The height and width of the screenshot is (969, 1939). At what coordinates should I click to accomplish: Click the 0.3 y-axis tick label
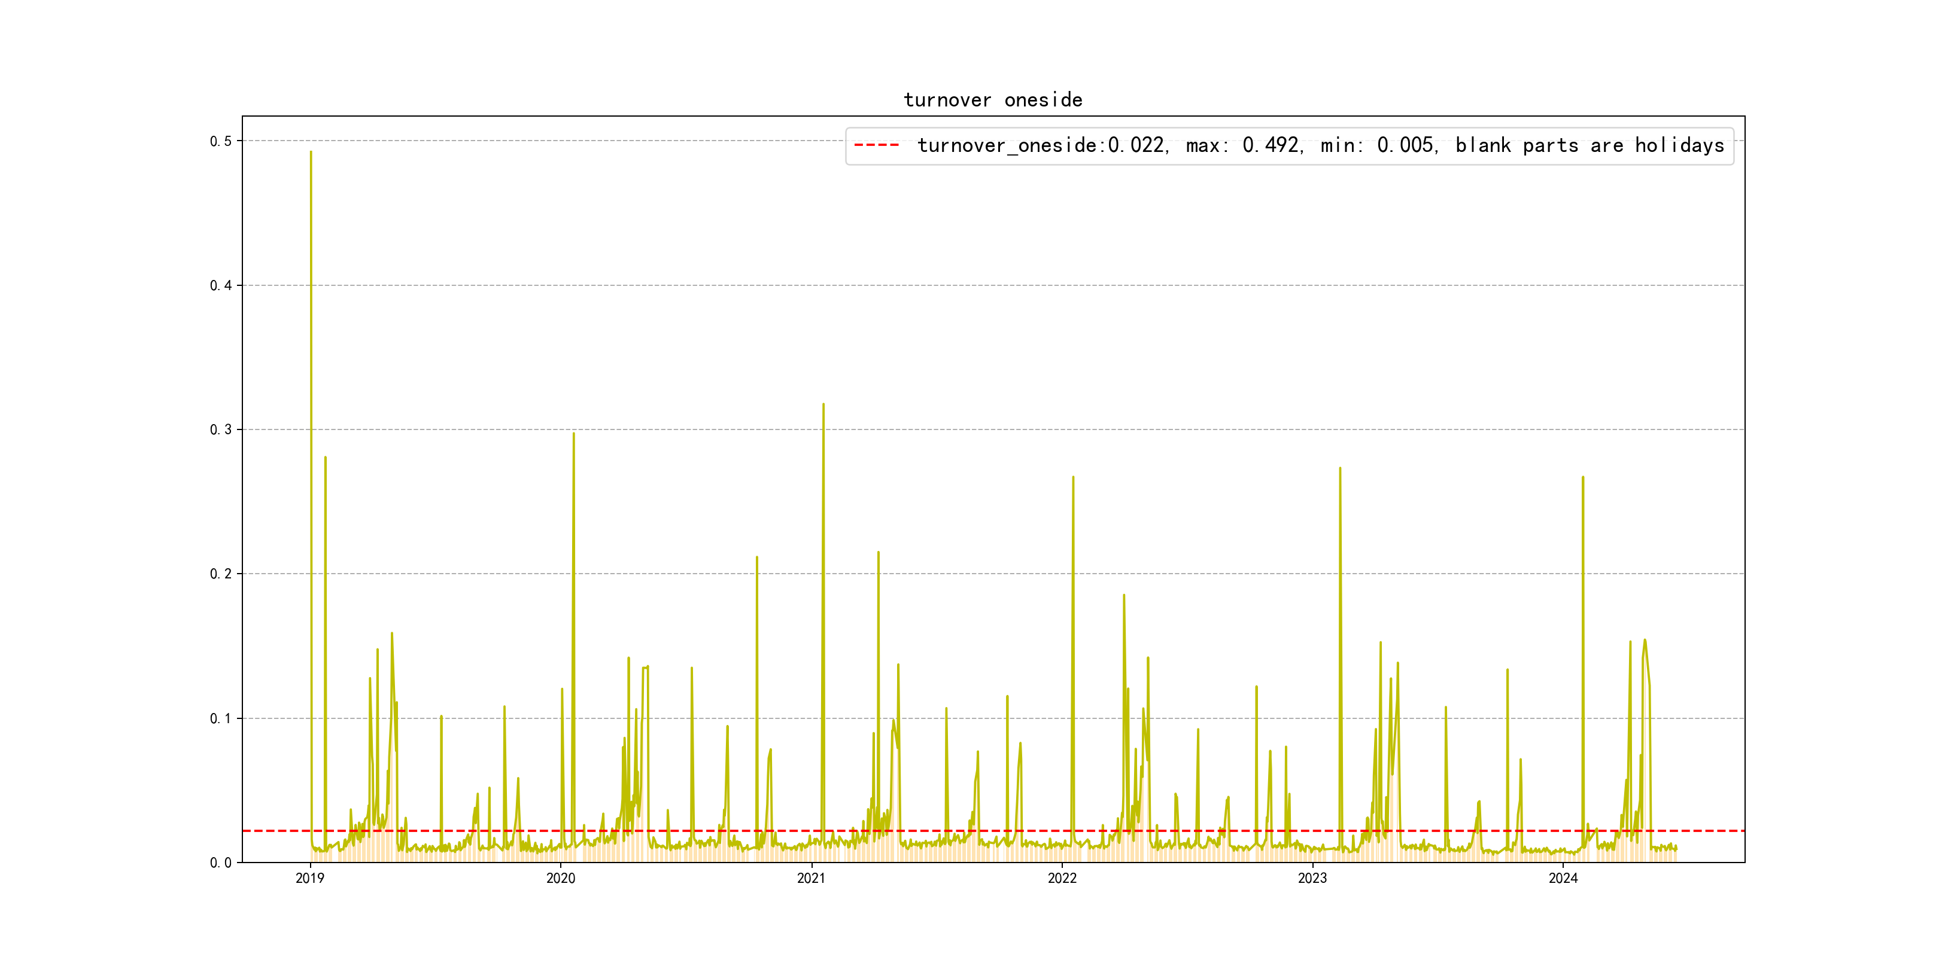point(221,429)
